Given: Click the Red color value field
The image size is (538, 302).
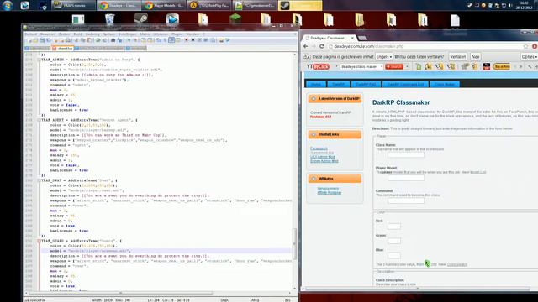Looking at the screenshot, I should pyautogui.click(x=394, y=226).
